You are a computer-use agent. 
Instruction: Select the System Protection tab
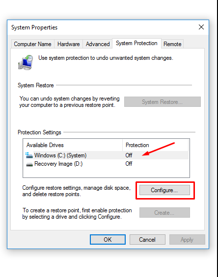click(x=136, y=43)
